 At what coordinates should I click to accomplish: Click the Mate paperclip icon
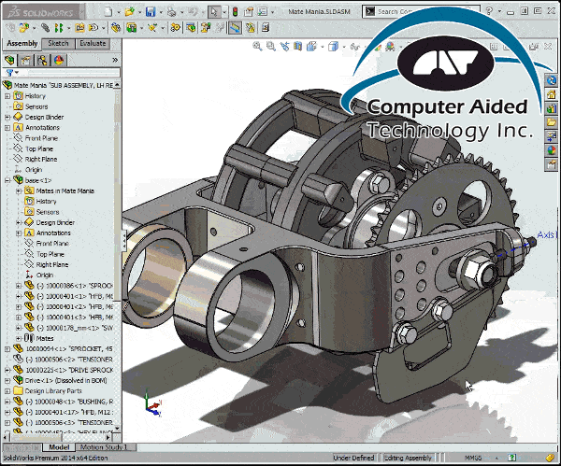[x=45, y=27]
